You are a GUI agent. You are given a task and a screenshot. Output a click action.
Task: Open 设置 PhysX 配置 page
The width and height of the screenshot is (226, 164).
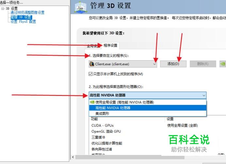(x=23, y=22)
